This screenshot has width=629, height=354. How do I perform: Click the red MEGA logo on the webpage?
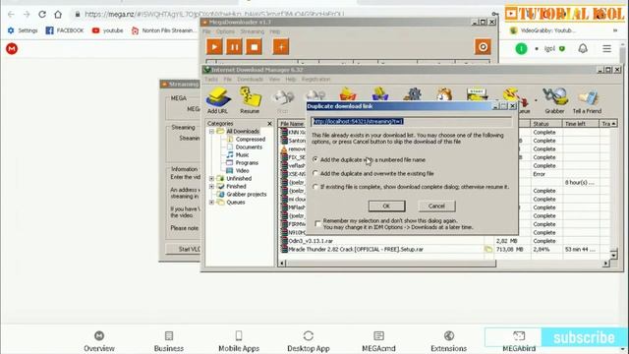[12, 49]
